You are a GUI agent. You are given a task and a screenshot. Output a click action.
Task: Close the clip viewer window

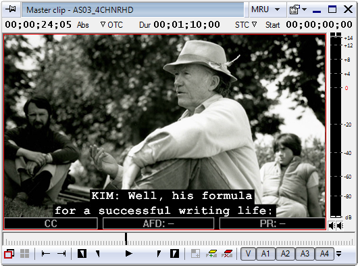[x=348, y=9]
